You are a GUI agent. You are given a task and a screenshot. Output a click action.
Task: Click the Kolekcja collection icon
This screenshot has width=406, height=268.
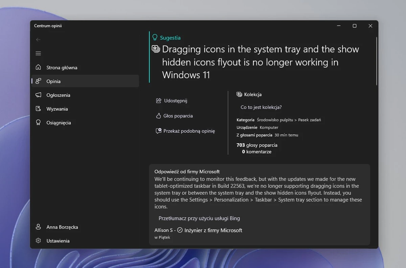coord(239,95)
